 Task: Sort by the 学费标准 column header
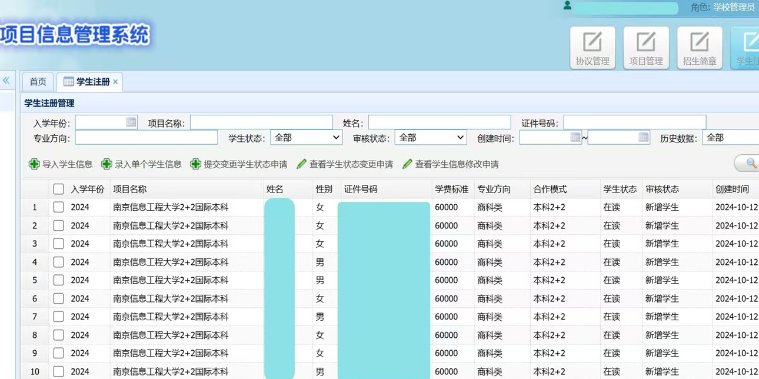coord(451,189)
